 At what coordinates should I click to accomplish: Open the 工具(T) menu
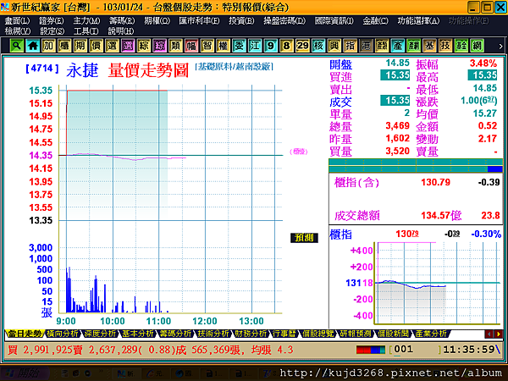[x=86, y=31]
